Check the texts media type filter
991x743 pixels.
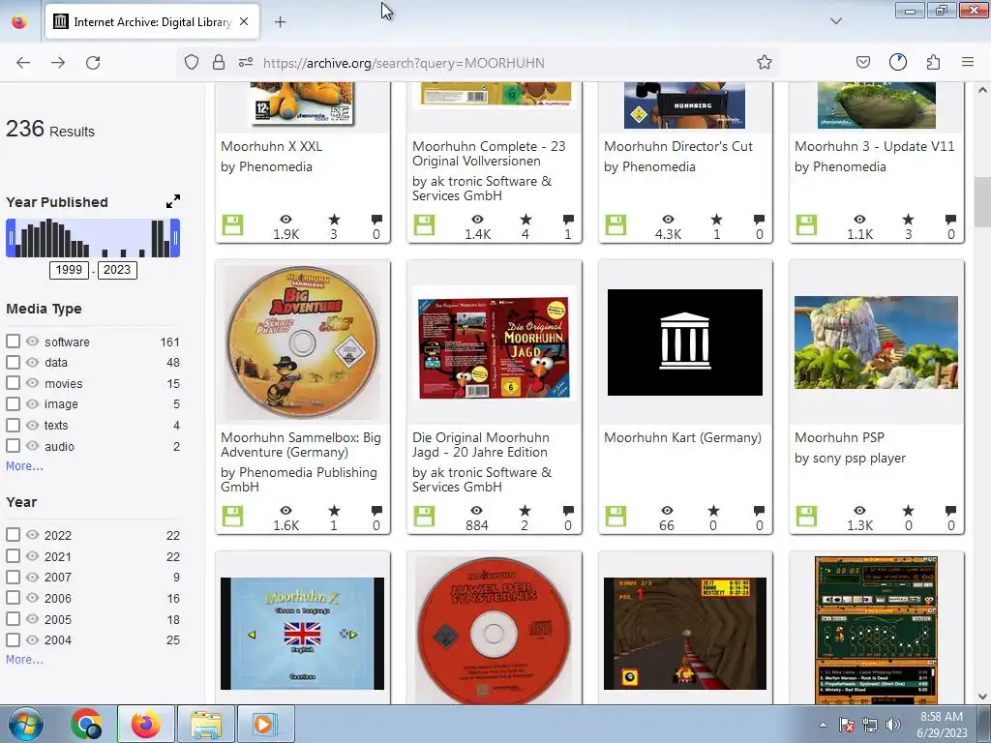click(x=13, y=425)
